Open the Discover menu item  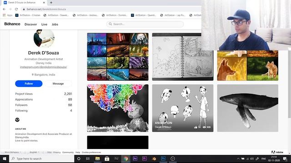pyautogui.click(x=30, y=24)
